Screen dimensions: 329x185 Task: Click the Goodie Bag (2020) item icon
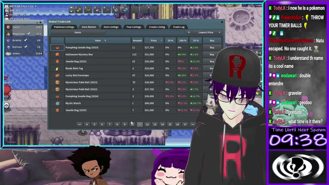pyautogui.click(x=57, y=110)
